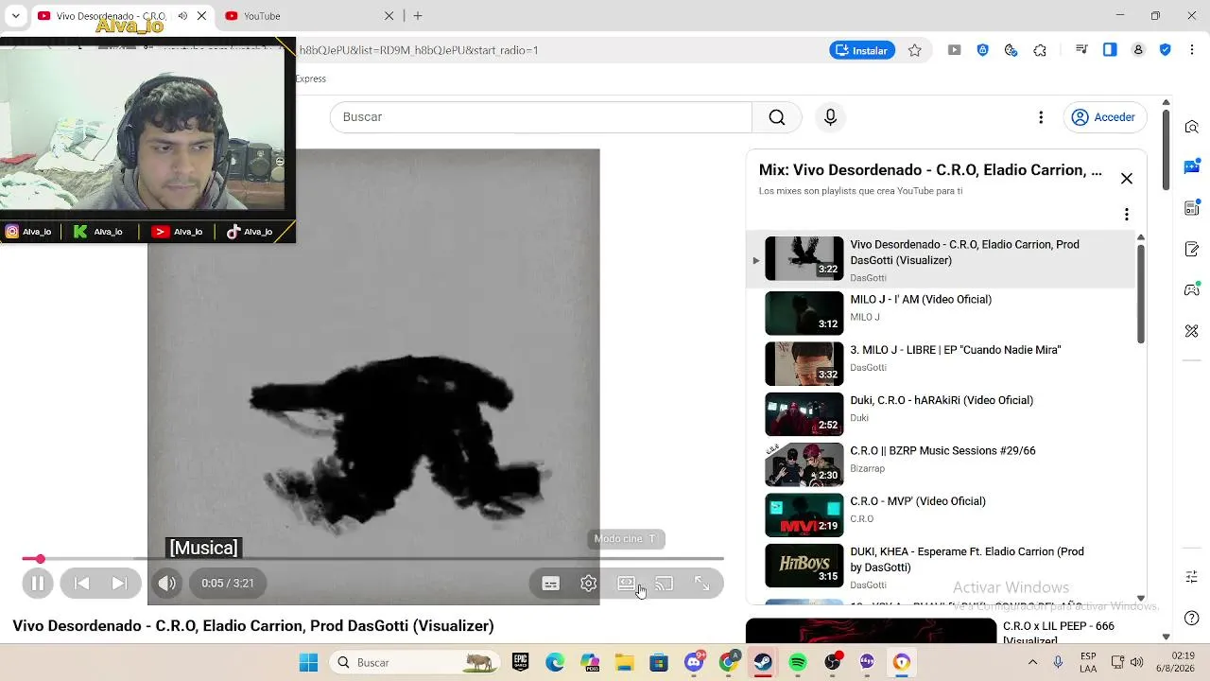Image resolution: width=1210 pixels, height=681 pixels.
Task: Cast the video to a TV
Action: point(665,584)
